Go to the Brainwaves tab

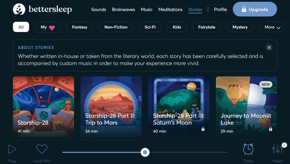[x=123, y=9]
